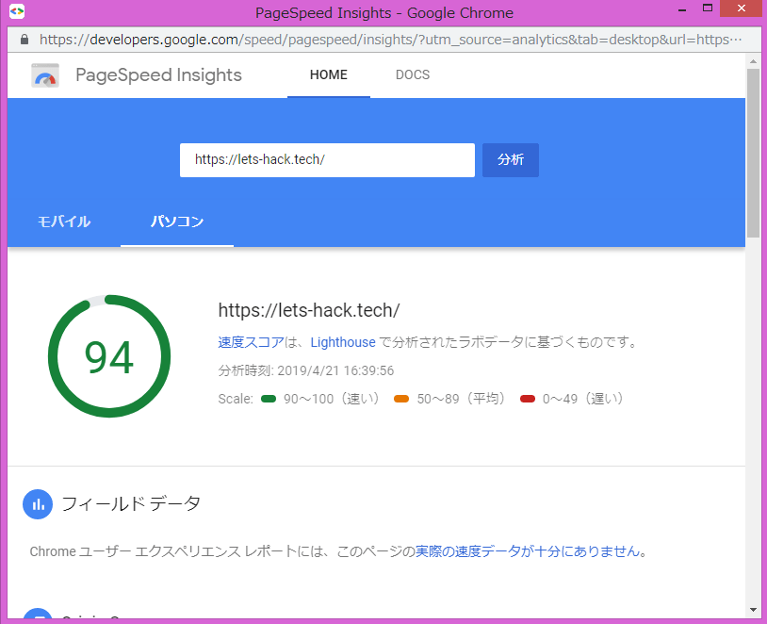
Task: Open the 速度スコア link
Action: 251,342
